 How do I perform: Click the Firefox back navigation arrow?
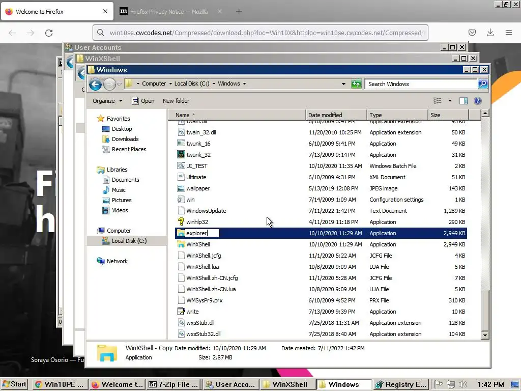point(12,33)
